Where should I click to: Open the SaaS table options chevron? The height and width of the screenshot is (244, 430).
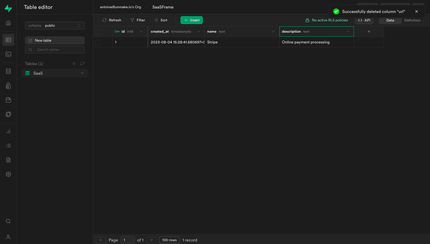pos(82,73)
